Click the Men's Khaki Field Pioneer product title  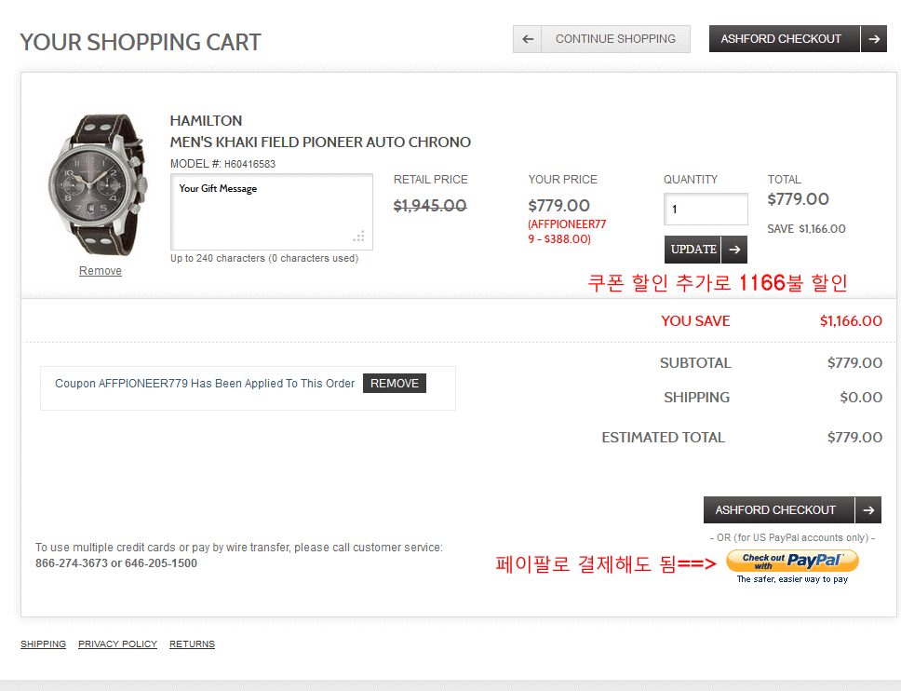coord(320,142)
